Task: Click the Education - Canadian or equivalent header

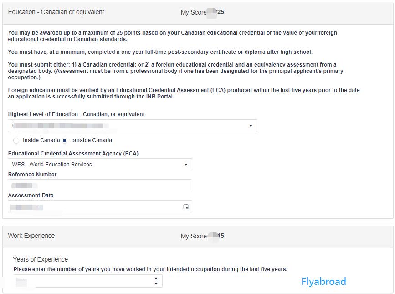Action: pos(56,12)
